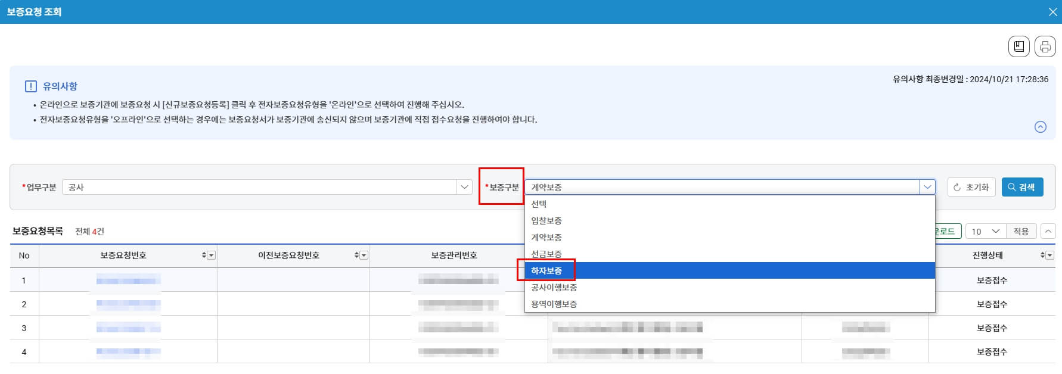Screen dimensions: 1062x374
Task: Open the 보증요청번호 link in row 1
Action: [x=128, y=280]
